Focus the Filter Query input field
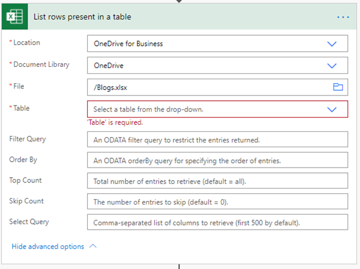Image resolution: width=360 pixels, height=269 pixels. coord(218,140)
